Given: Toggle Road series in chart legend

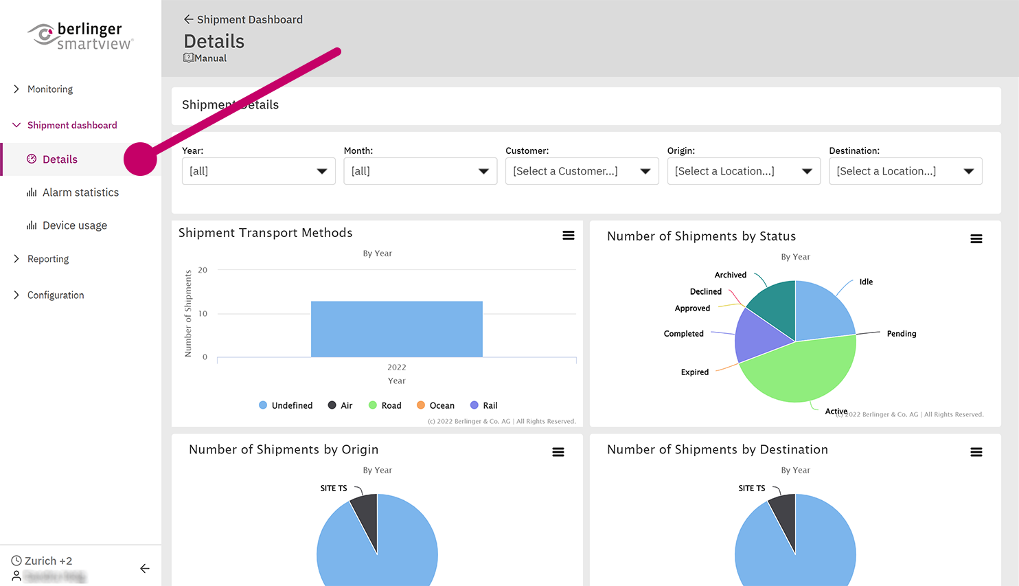Looking at the screenshot, I should (385, 405).
